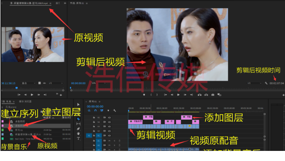Go to In point in source monitor

19,95
